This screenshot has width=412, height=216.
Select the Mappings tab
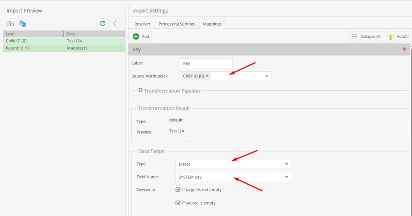pos(212,24)
